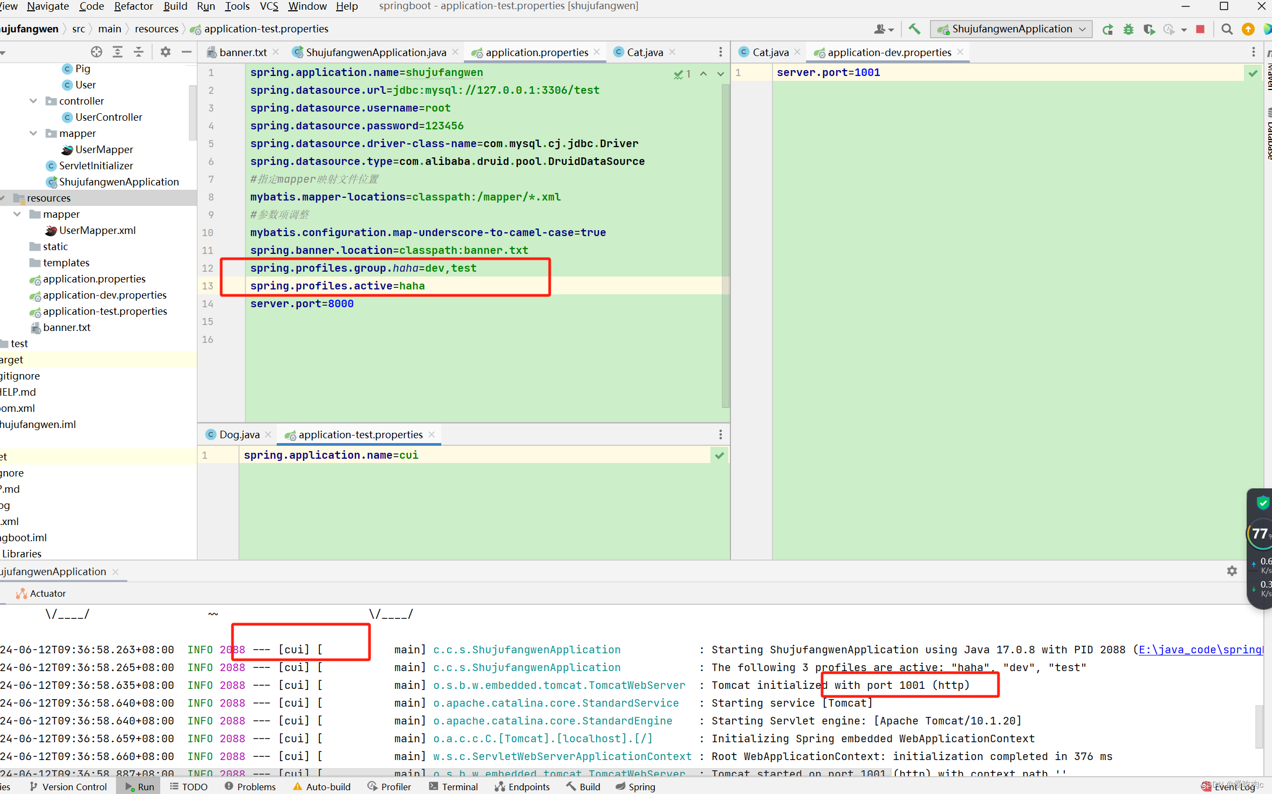Image resolution: width=1272 pixels, height=794 pixels.
Task: Click the Actuator icon in run panel
Action: (x=20, y=593)
